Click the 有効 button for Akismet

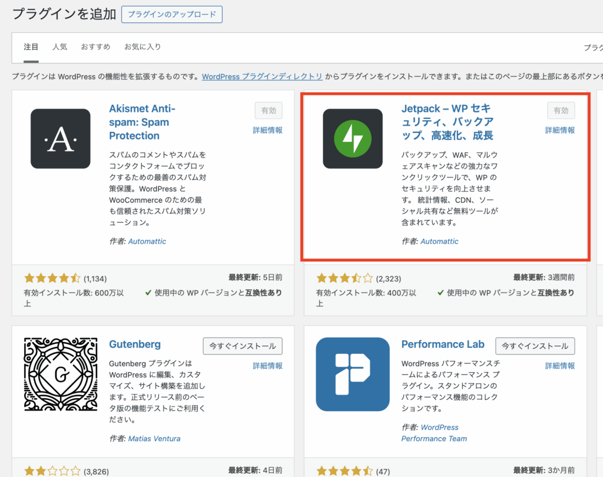pyautogui.click(x=269, y=110)
